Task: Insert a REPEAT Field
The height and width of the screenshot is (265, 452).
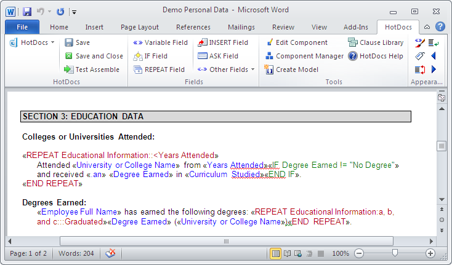Action: pos(159,69)
